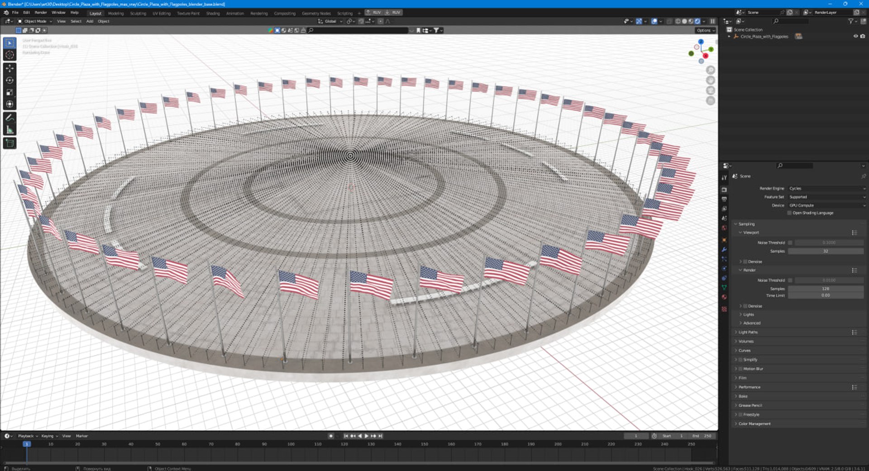869x471 pixels.
Task: Open the Tool properties tab
Action: click(724, 177)
